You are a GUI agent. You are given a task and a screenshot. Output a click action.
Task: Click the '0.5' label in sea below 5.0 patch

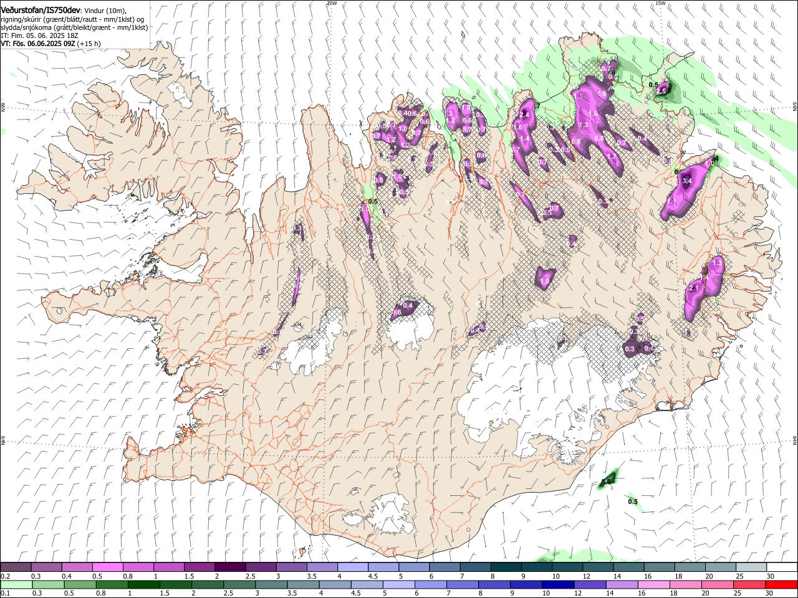(x=633, y=502)
